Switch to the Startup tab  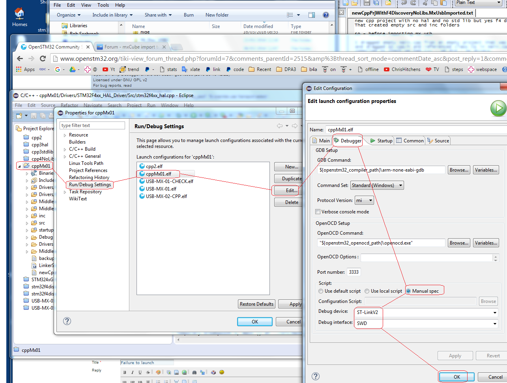pos(381,141)
